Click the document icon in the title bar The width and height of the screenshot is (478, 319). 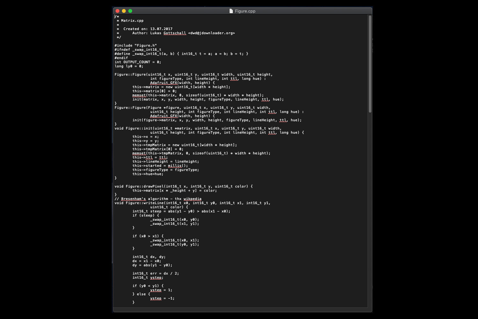(231, 11)
